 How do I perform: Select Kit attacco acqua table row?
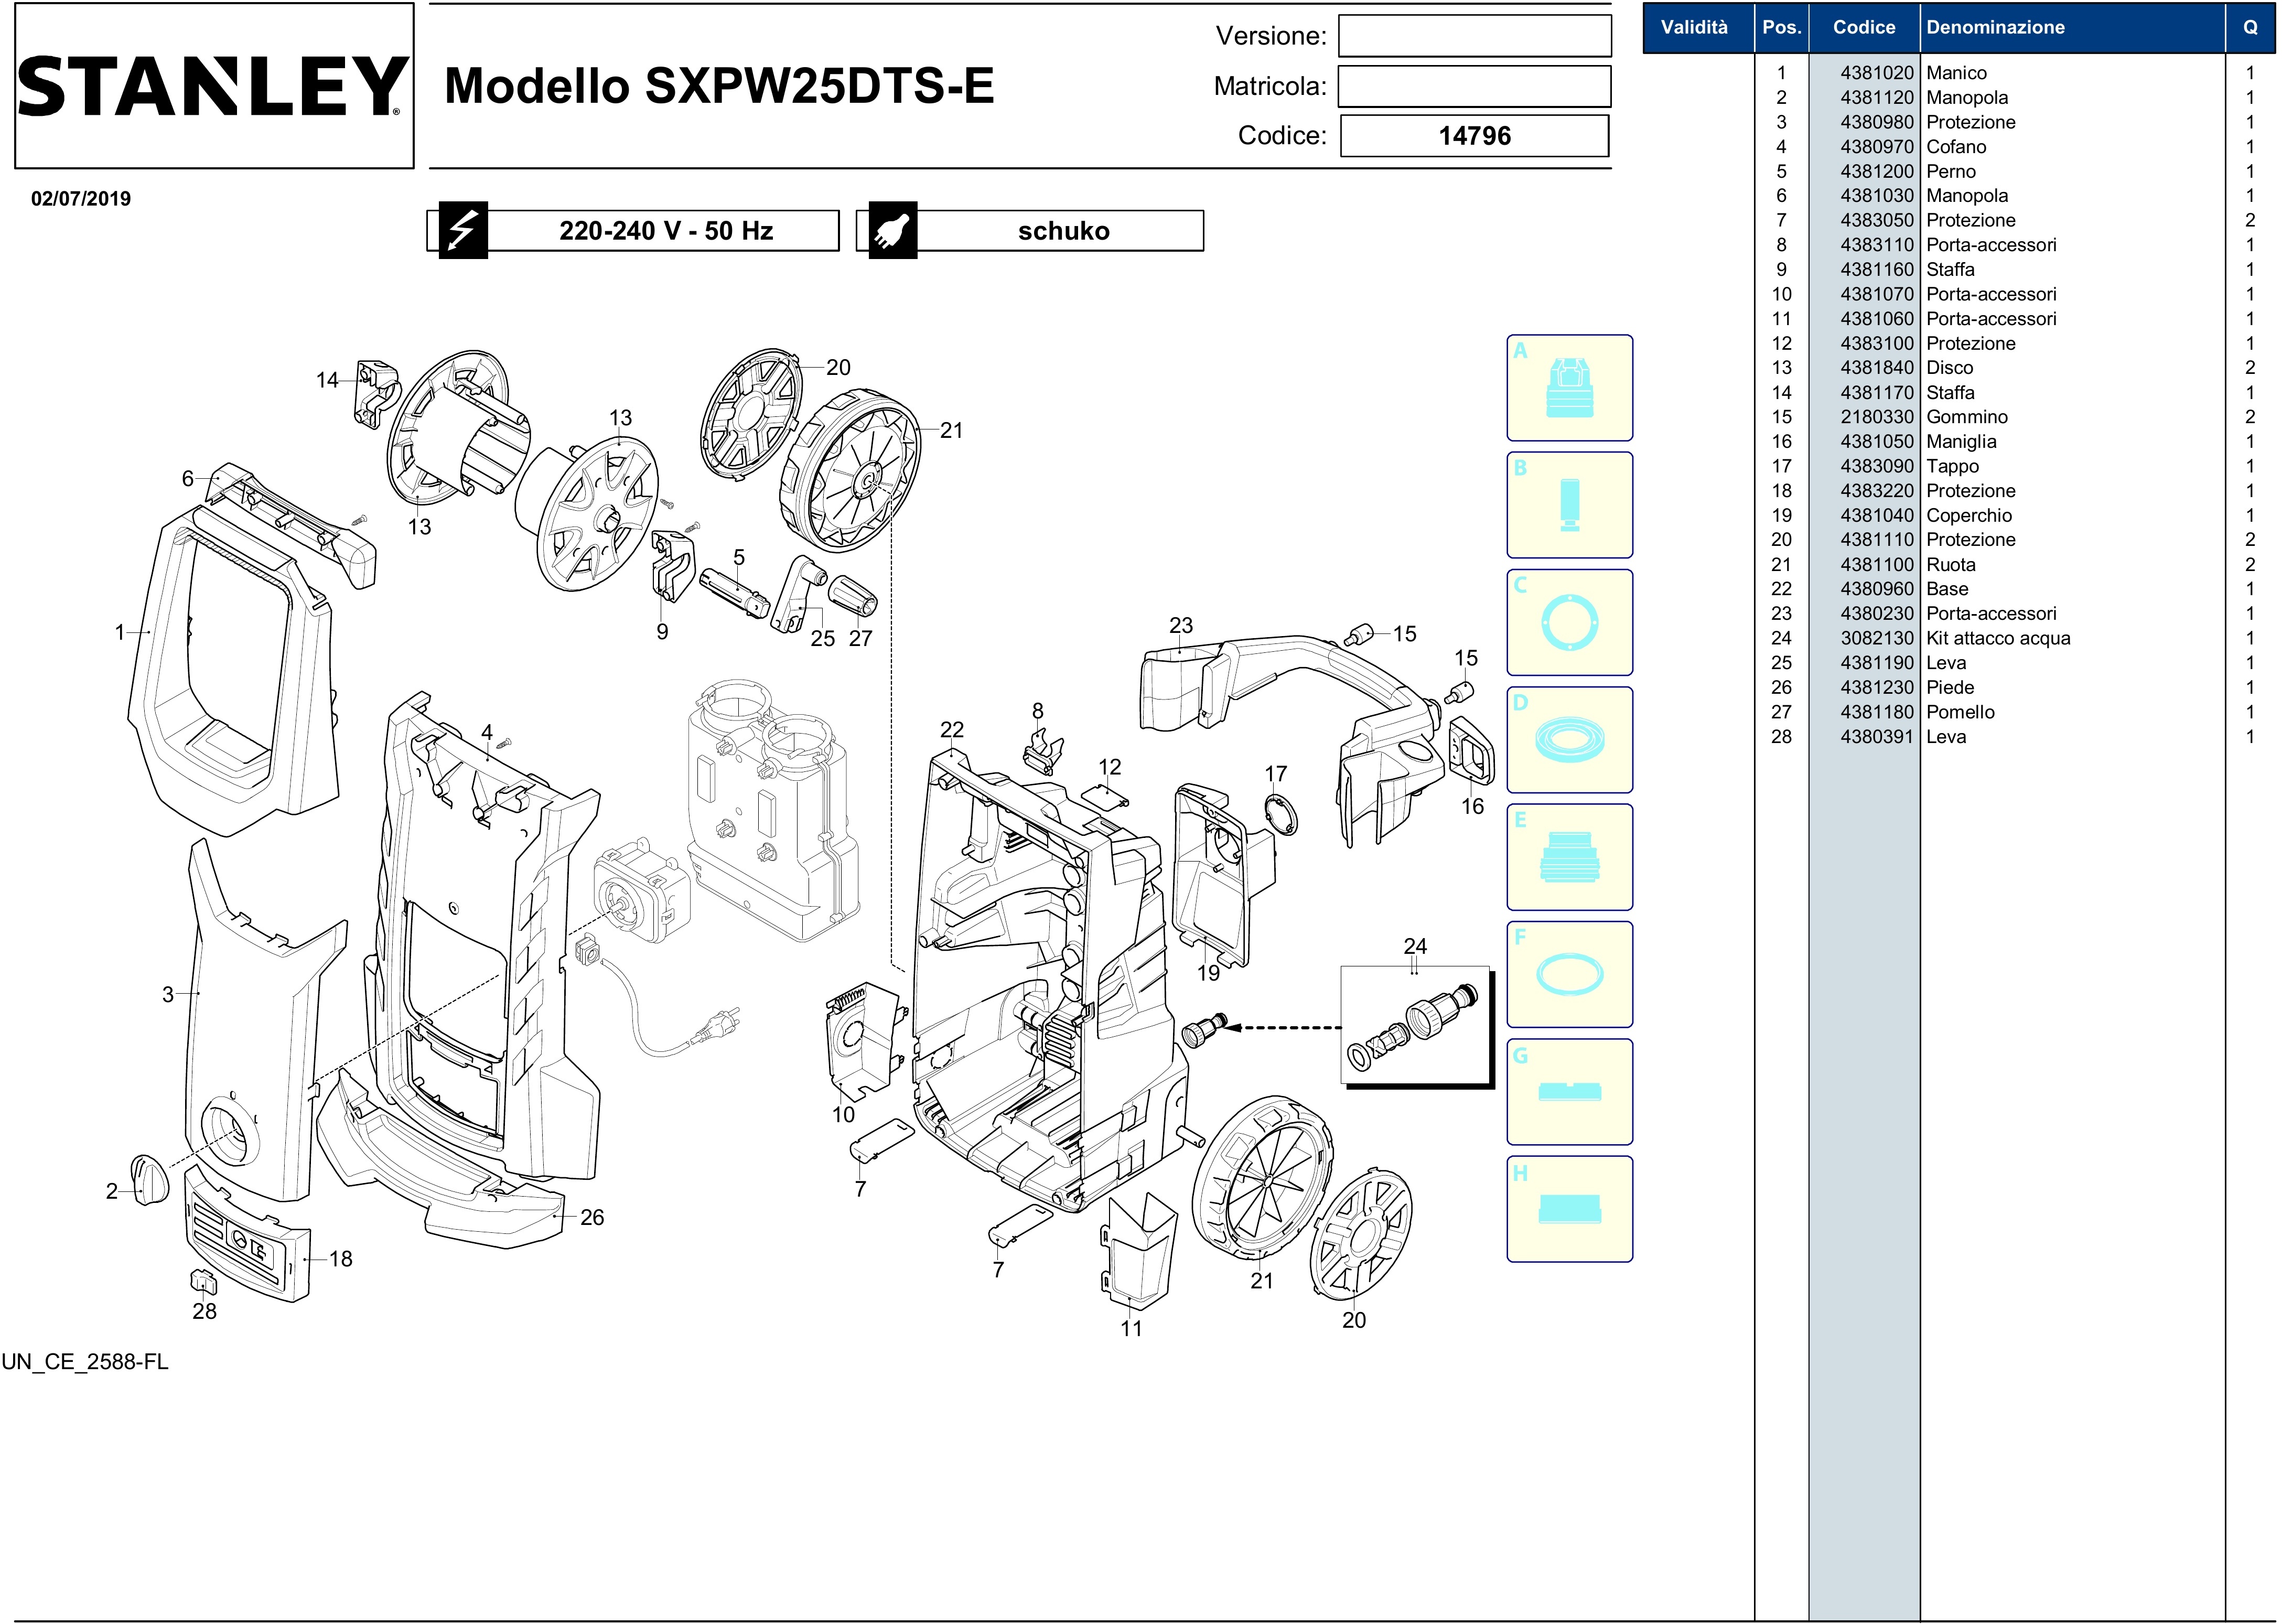(x=1998, y=638)
